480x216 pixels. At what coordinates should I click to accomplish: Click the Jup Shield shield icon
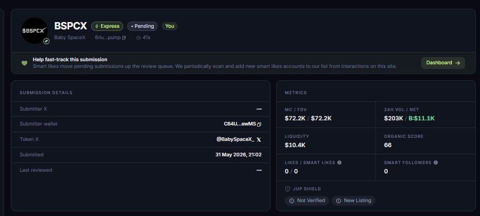pyautogui.click(x=287, y=189)
